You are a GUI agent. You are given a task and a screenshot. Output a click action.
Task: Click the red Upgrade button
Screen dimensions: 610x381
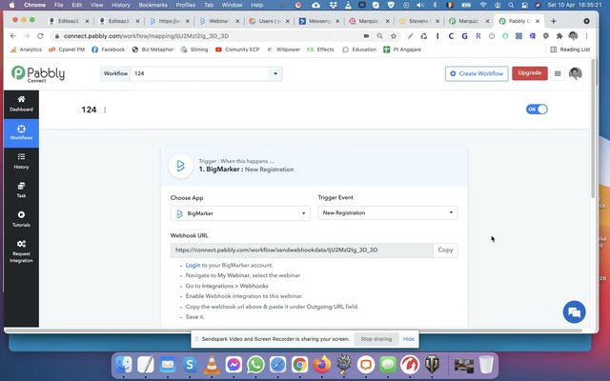coord(530,73)
